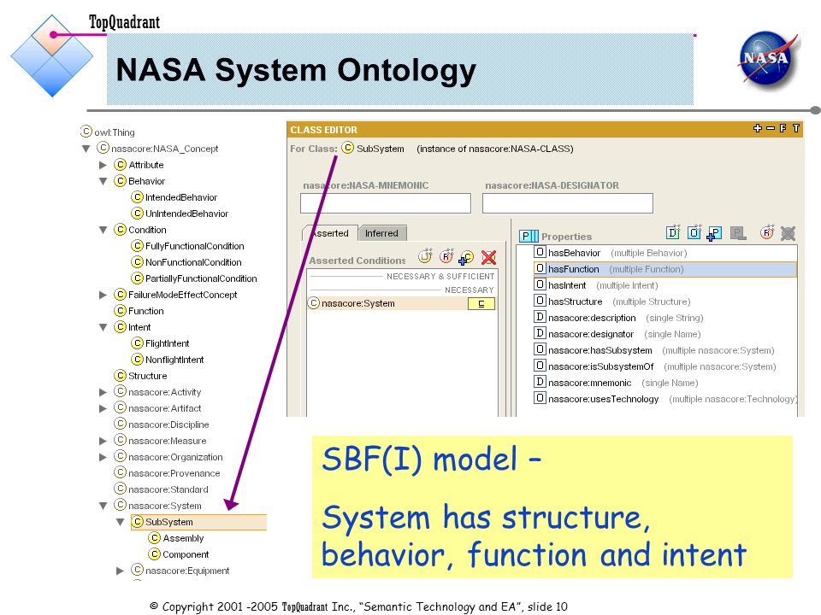Collapse the Condition class node
Viewport: 821px width, 615px height.
(103, 230)
